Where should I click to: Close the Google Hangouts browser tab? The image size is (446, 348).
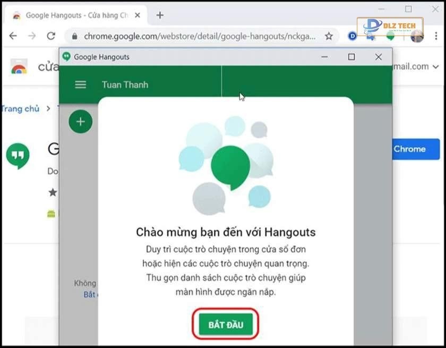point(138,15)
